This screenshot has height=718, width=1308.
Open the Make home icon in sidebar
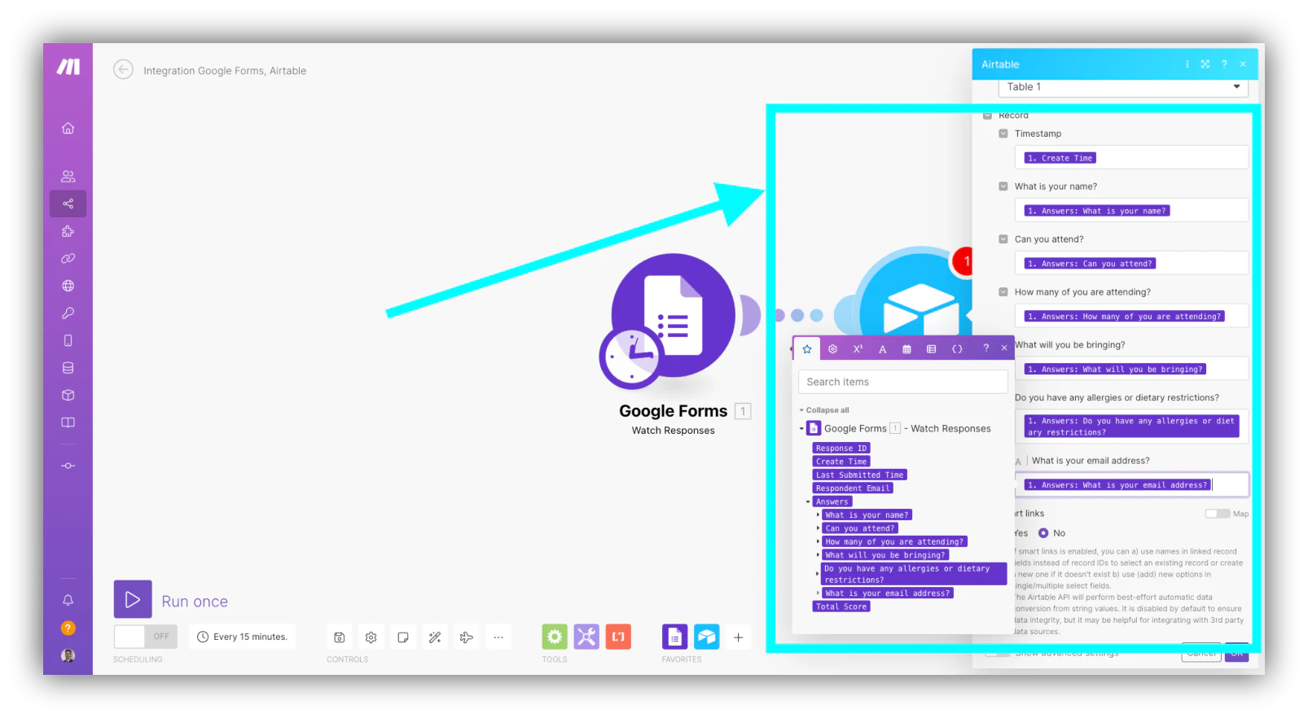(x=68, y=128)
